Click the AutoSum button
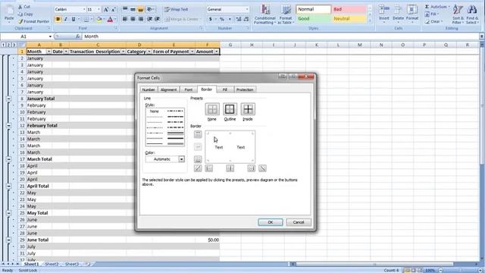The height and width of the screenshot is (273, 485). (x=437, y=7)
